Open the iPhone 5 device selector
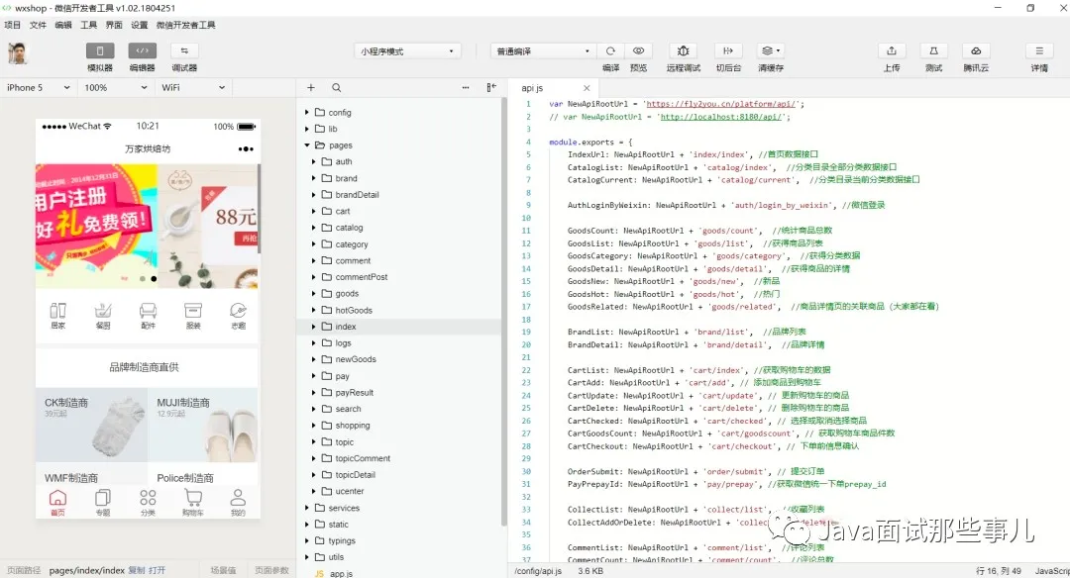The image size is (1070, 578). pyautogui.click(x=38, y=87)
